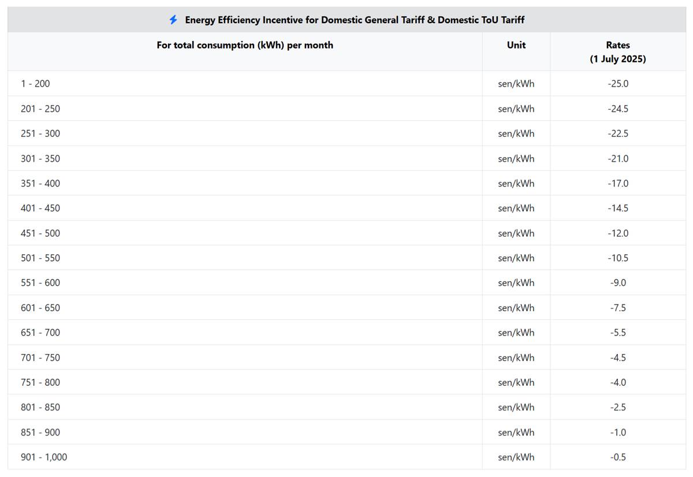Click the 201 - 250 consumption cell

click(40, 109)
